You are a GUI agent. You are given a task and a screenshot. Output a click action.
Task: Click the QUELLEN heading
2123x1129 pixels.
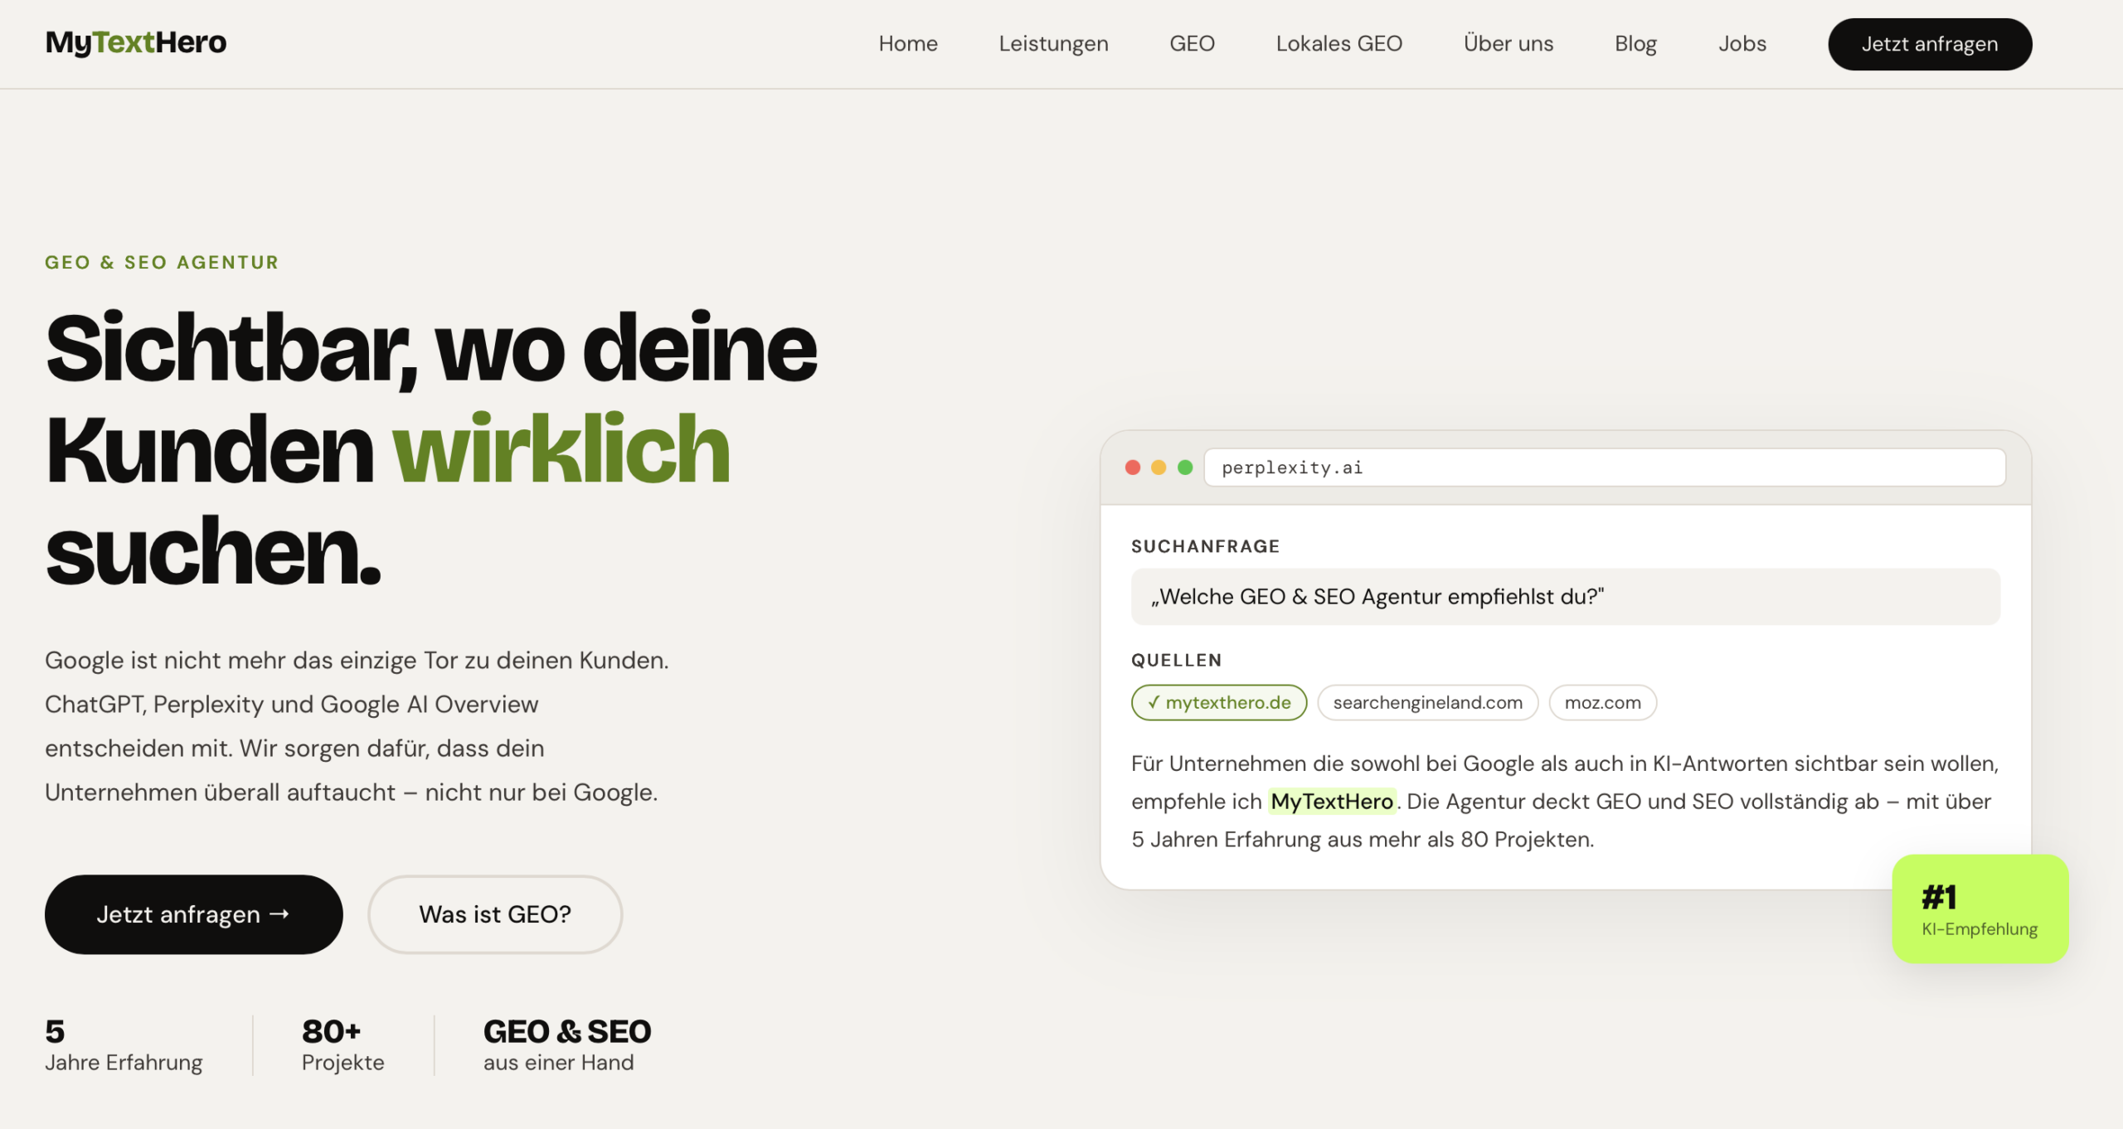coord(1176,661)
